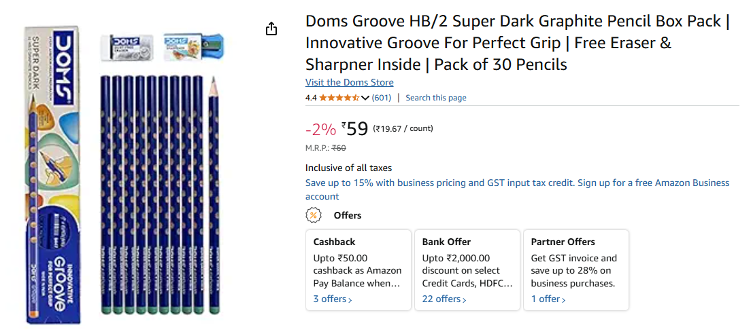751x334 pixels.
Task: Click the ₹59 price
Action: 355,128
